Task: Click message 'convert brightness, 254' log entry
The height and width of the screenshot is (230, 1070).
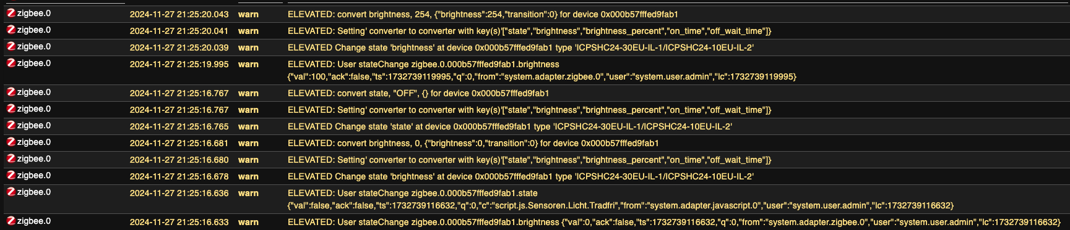Action: pyautogui.click(x=483, y=14)
